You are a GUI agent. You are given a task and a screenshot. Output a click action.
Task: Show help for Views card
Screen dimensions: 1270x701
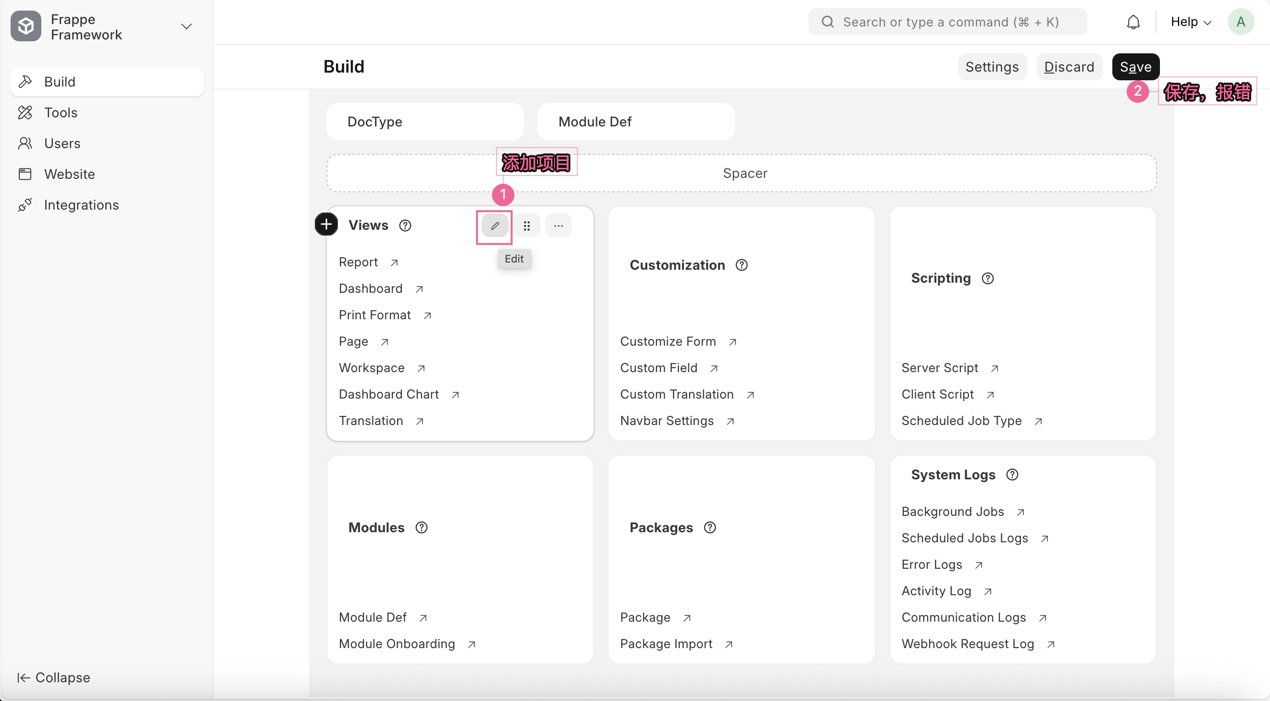tap(405, 226)
